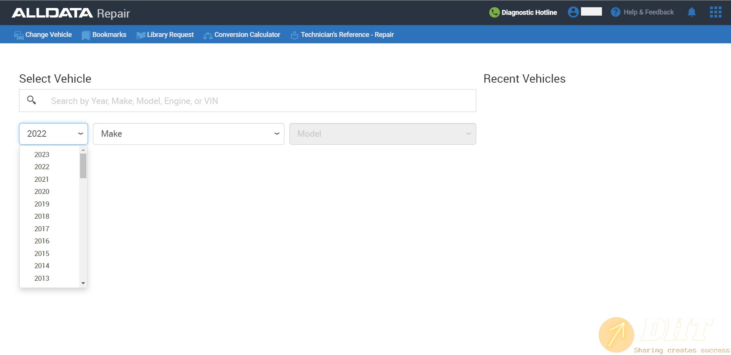Select year 2022 from list
The height and width of the screenshot is (355, 731).
click(x=42, y=167)
